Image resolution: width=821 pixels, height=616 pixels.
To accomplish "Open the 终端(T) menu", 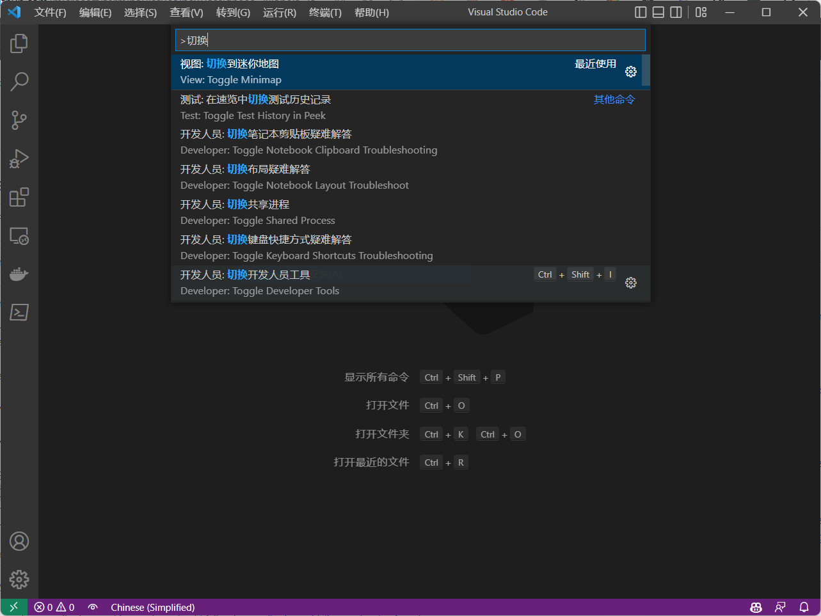I will point(326,12).
